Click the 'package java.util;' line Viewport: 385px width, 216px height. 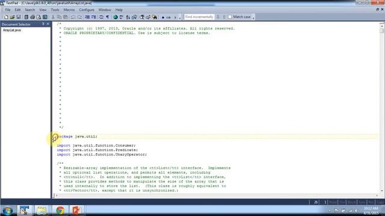pyautogui.click(x=77, y=136)
